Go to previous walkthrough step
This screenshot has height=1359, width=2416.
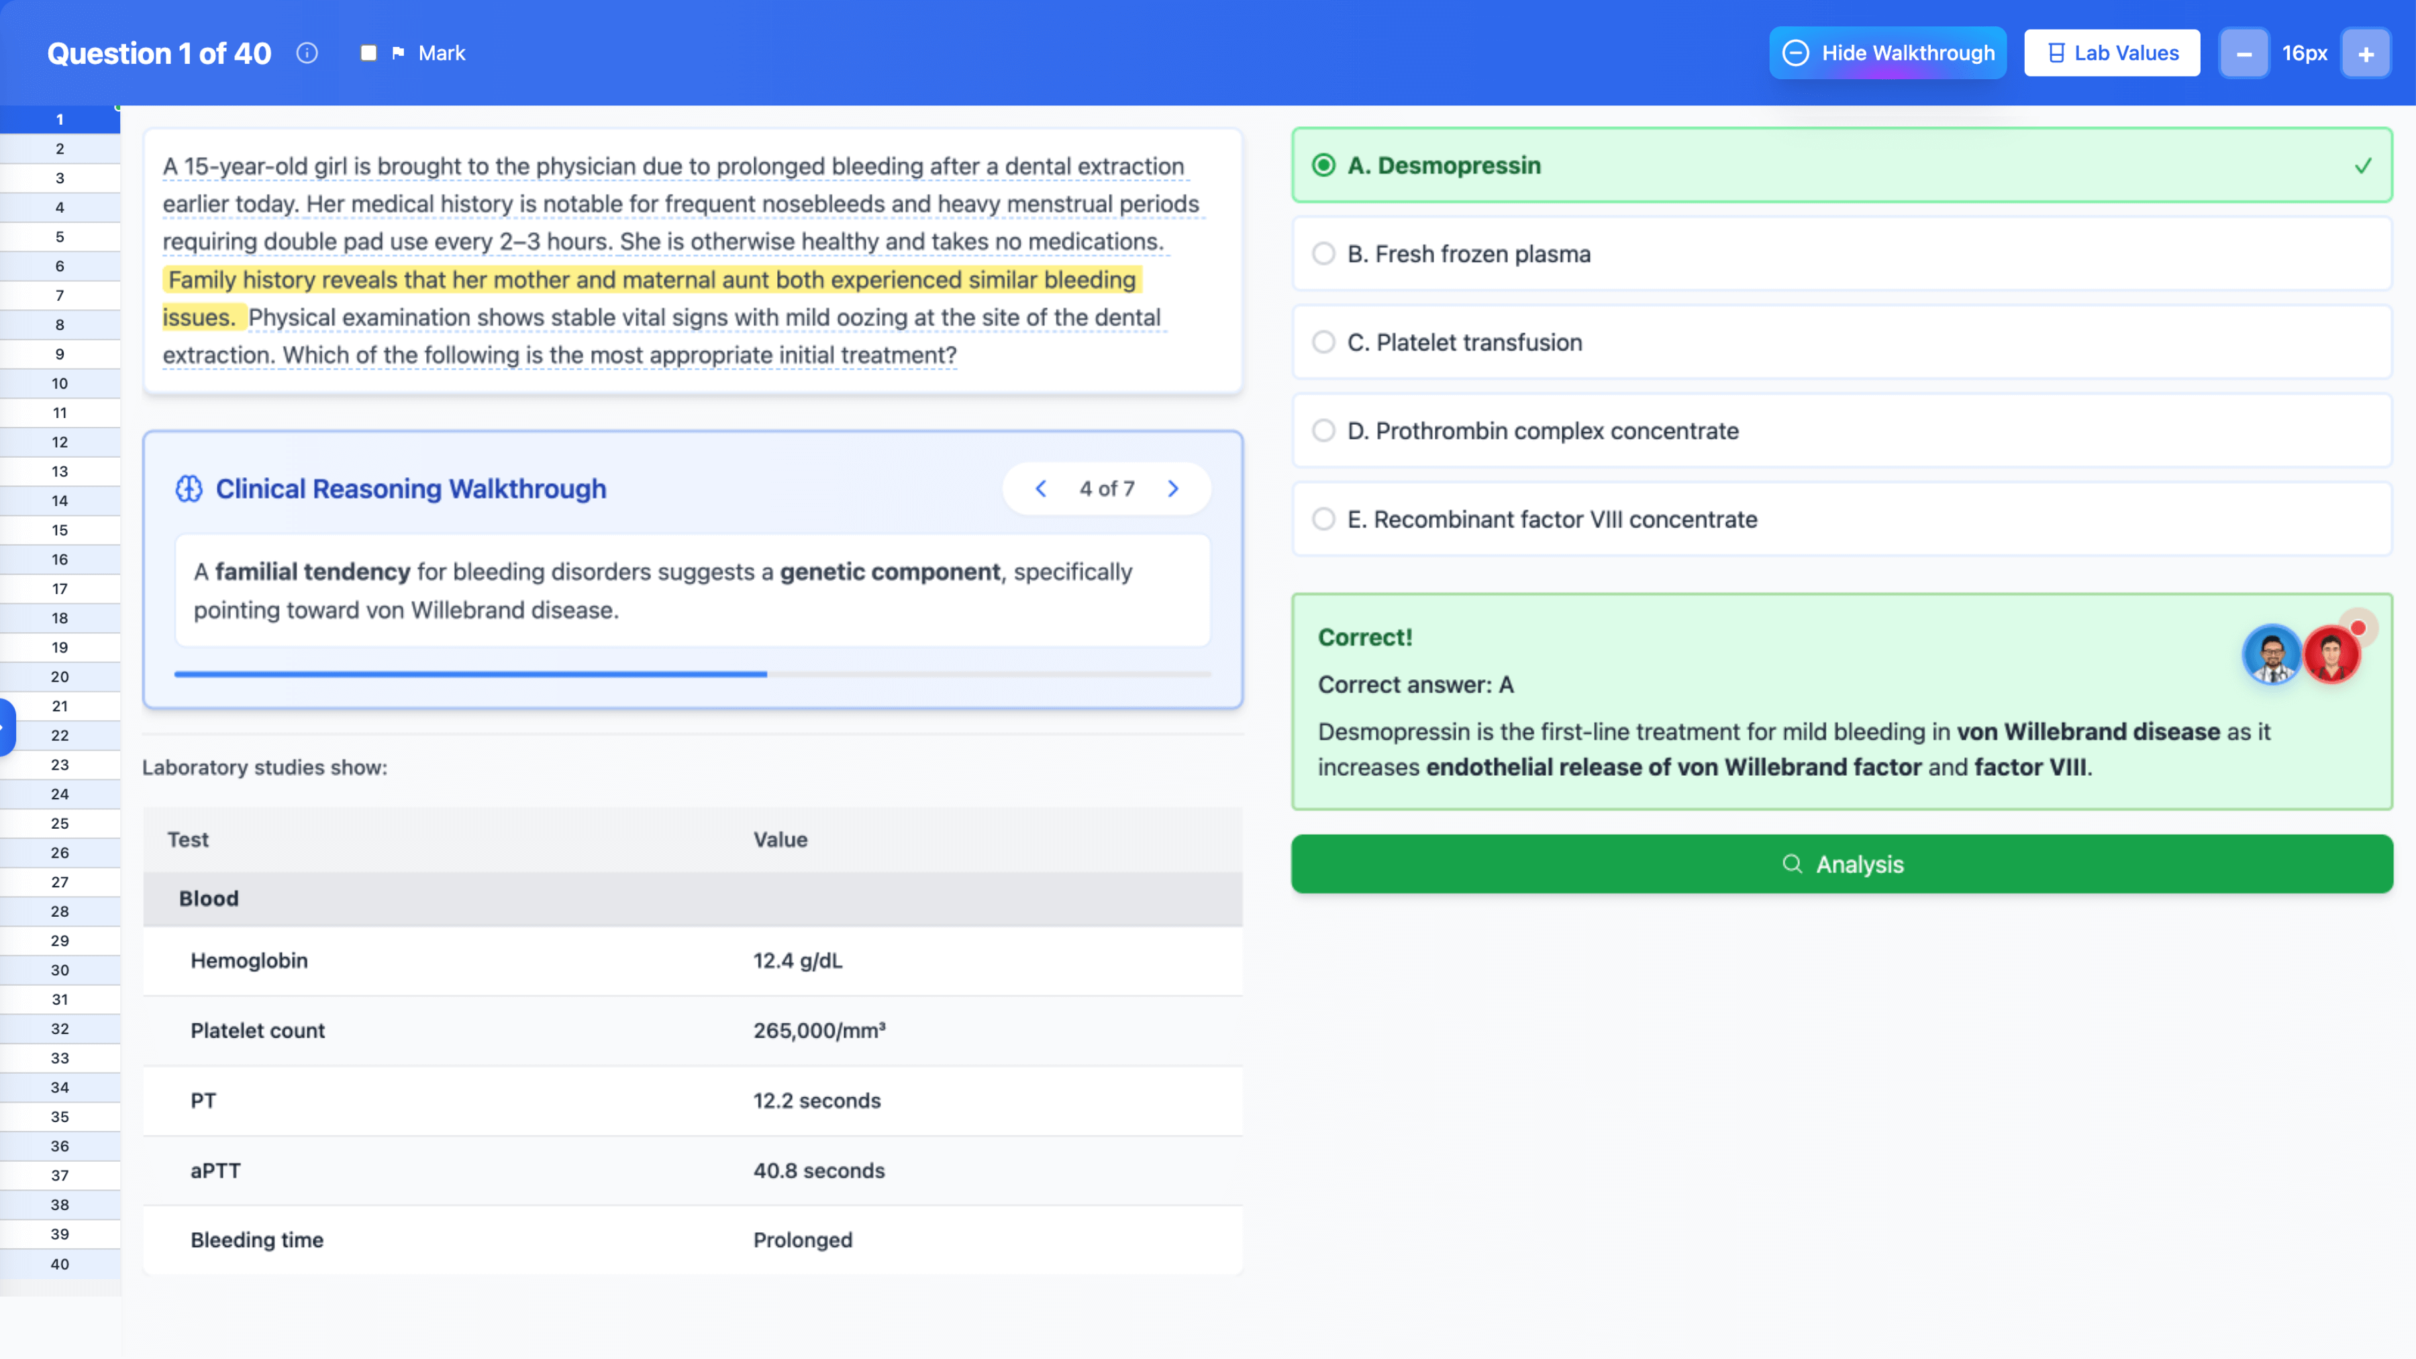pos(1040,489)
